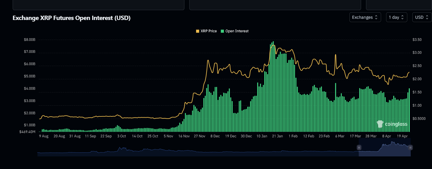The height and width of the screenshot is (169, 432).
Task: Click the 21 Jan x-axis date label
Action: 278,136
